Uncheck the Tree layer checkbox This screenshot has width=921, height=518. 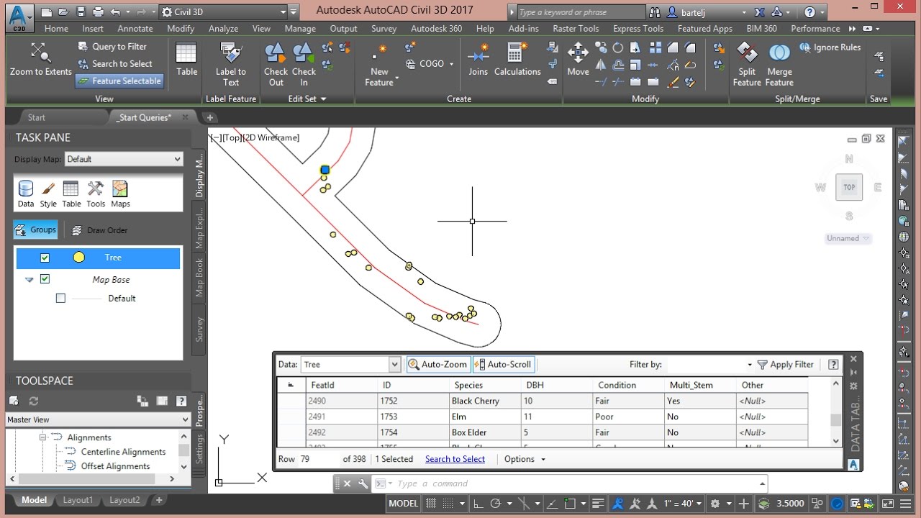click(x=45, y=258)
